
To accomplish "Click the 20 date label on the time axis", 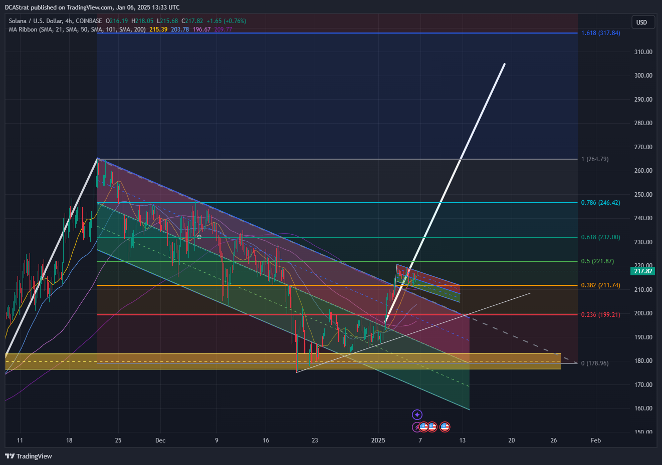I will click(x=512, y=440).
